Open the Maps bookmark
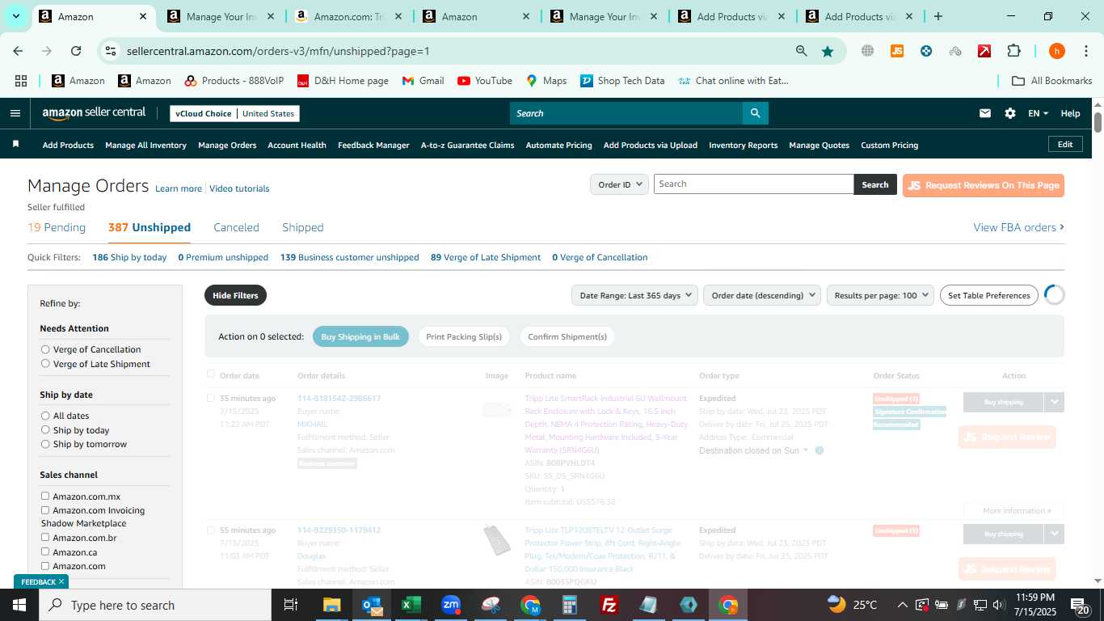This screenshot has width=1104, height=621. (546, 81)
